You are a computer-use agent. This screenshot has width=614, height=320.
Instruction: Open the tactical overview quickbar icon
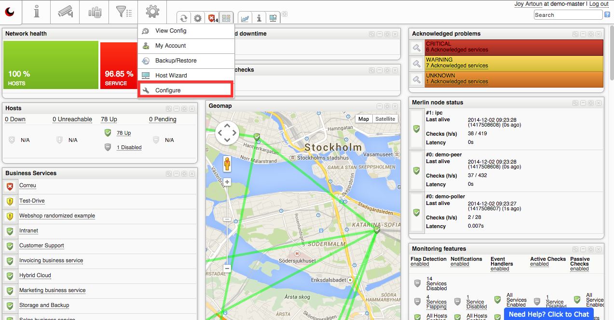226,18
